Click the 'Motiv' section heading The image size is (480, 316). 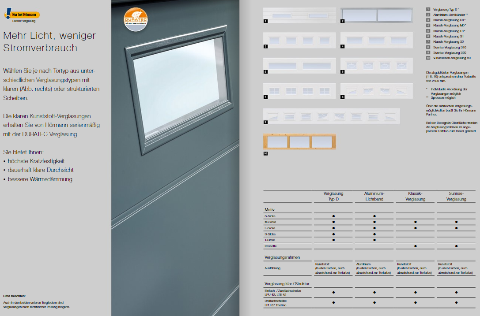pyautogui.click(x=269, y=210)
